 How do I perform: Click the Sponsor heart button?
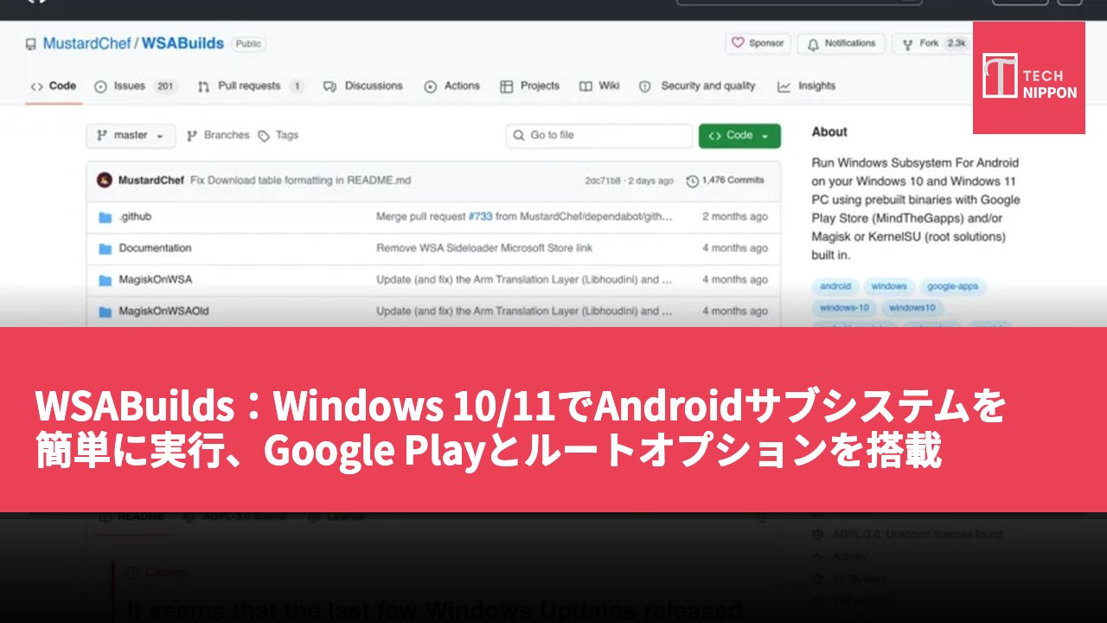click(758, 43)
